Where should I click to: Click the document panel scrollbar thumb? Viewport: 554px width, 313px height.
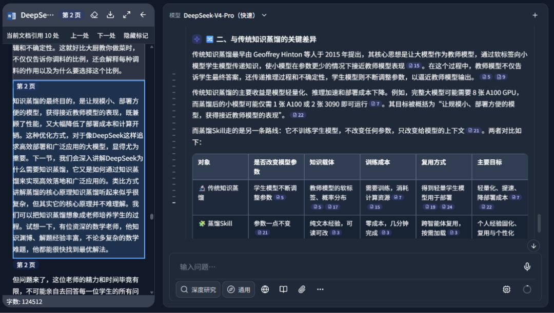pyautogui.click(x=151, y=217)
